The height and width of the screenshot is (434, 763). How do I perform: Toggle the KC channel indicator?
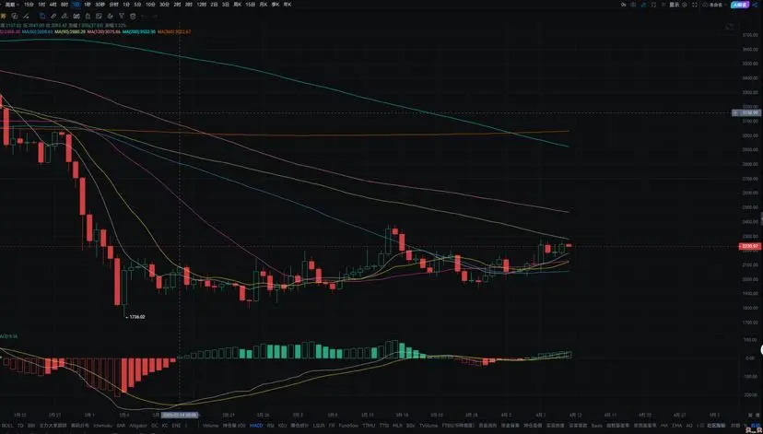click(165, 425)
